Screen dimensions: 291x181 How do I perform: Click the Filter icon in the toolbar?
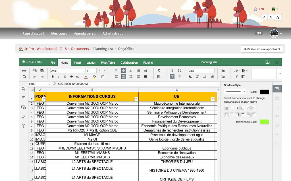[172, 77]
